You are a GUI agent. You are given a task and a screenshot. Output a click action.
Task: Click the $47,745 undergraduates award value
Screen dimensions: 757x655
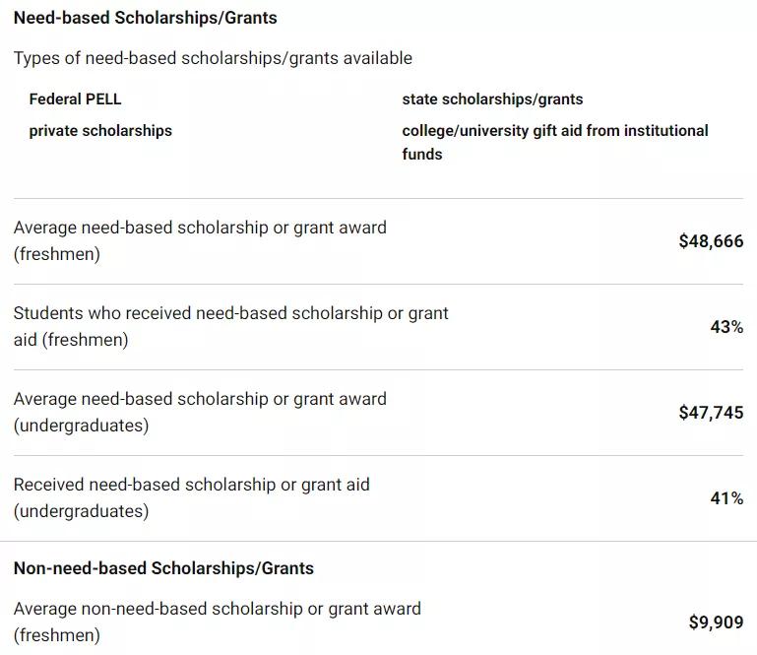coord(711,412)
